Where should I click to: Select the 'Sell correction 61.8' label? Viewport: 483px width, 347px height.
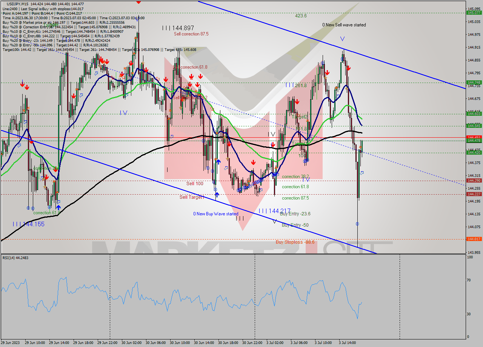(x=190, y=67)
